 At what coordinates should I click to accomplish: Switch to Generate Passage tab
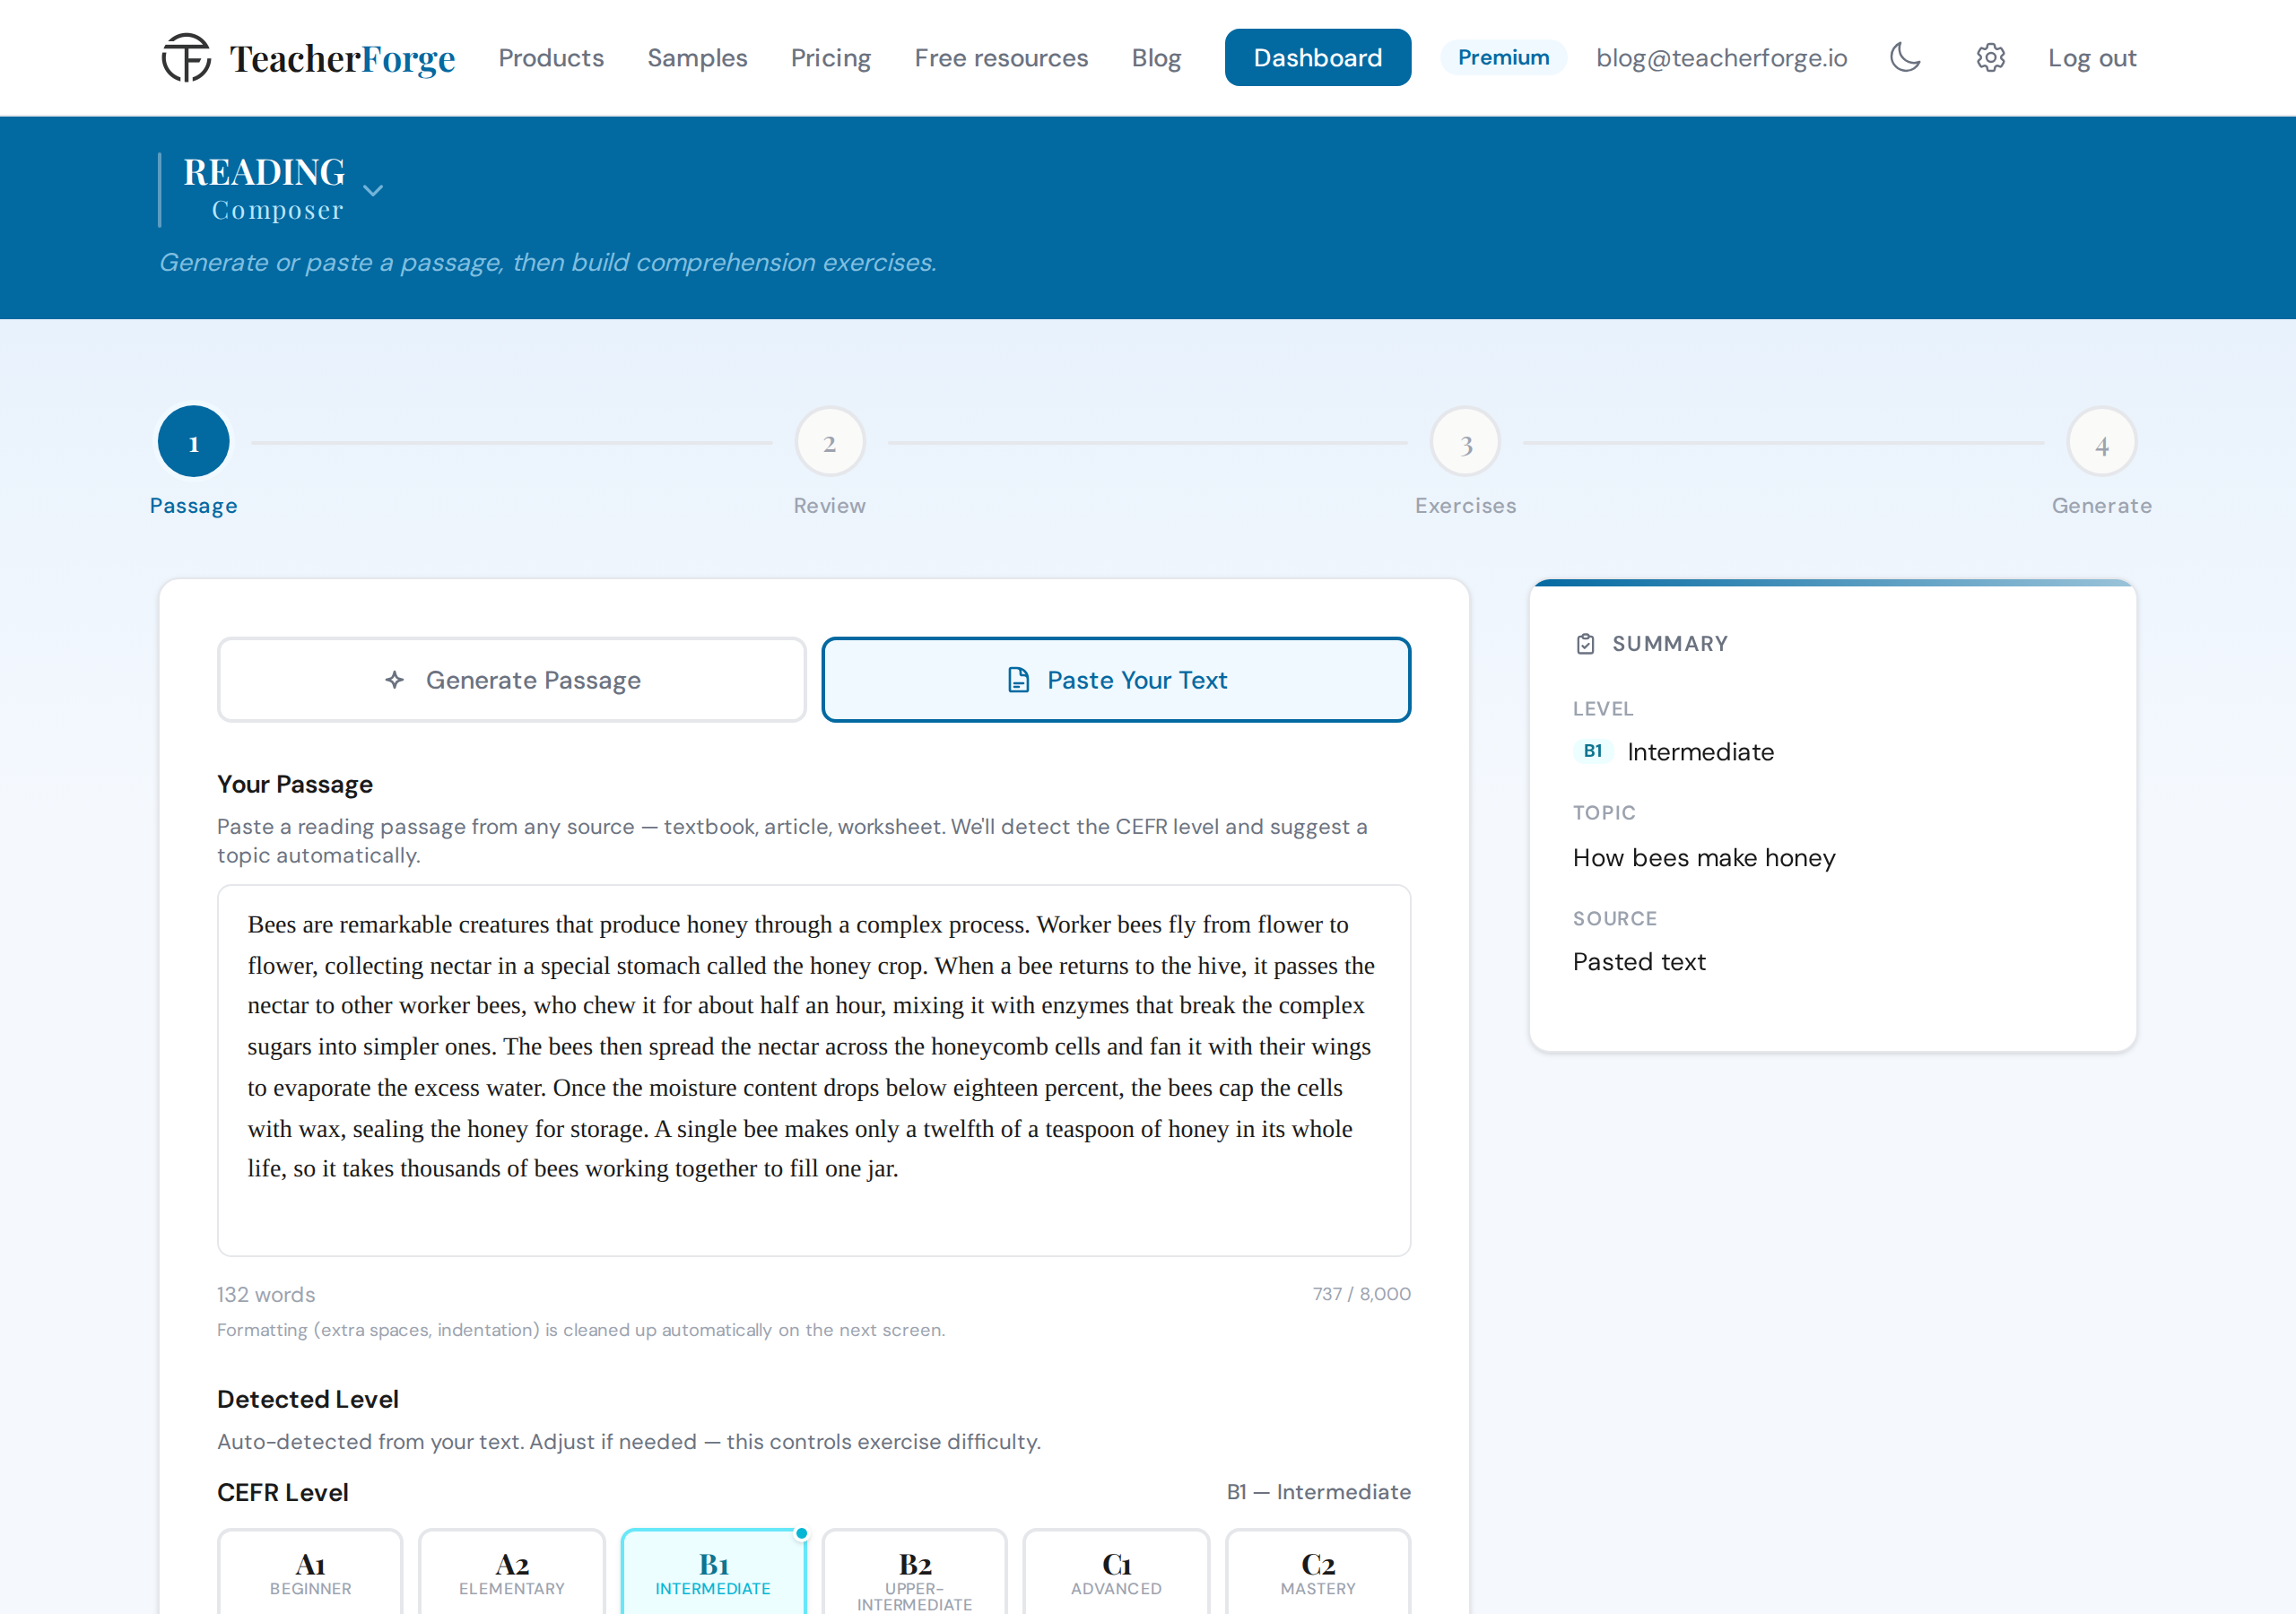(511, 680)
